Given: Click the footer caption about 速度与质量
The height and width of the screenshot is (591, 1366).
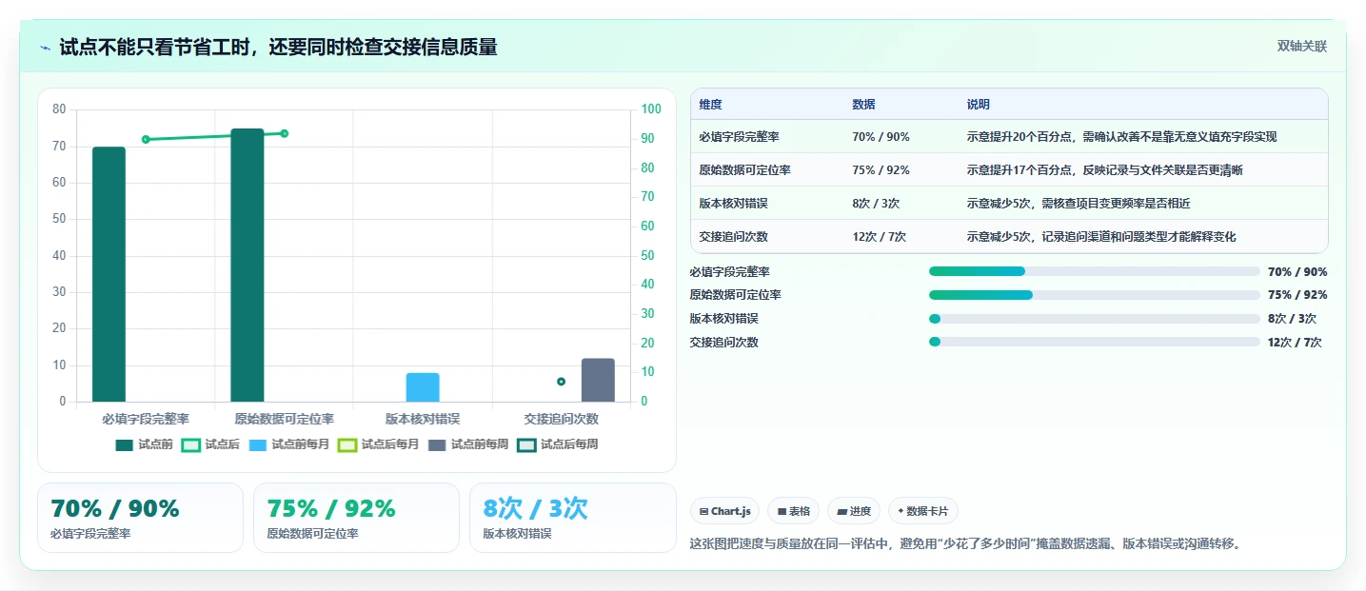Looking at the screenshot, I should pos(966,544).
